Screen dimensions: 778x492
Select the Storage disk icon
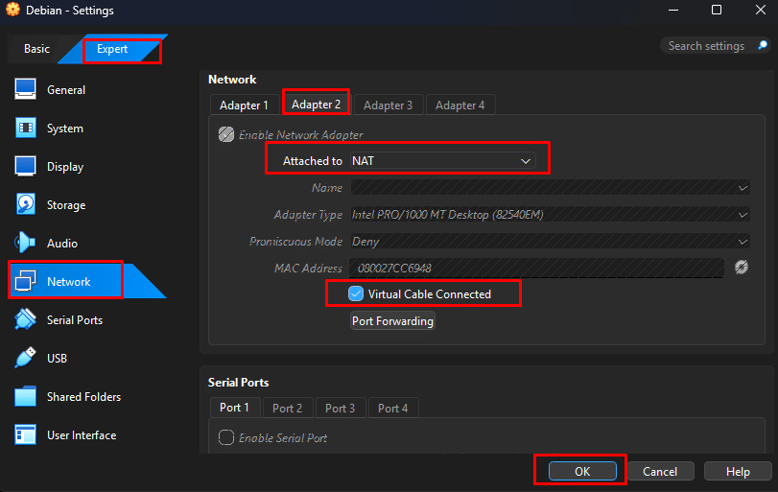[25, 204]
